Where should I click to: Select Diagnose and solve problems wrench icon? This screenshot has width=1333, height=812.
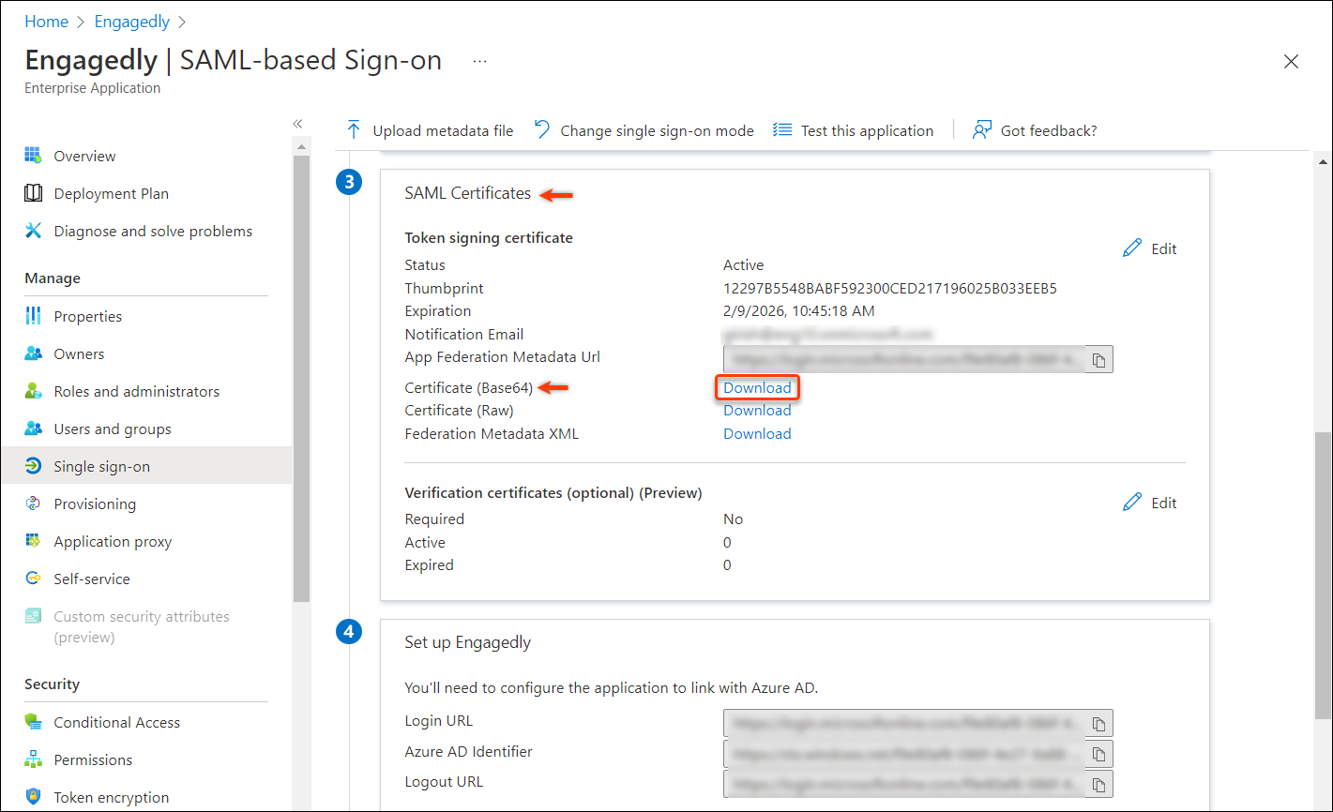pos(34,231)
